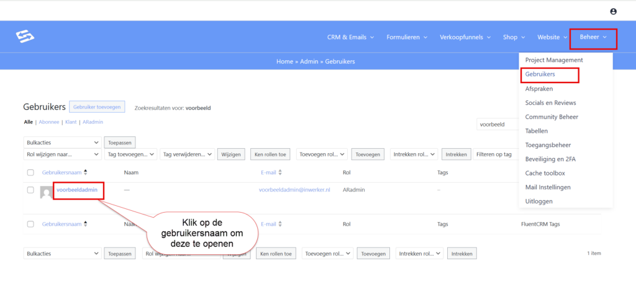Image resolution: width=636 pixels, height=284 pixels.
Task: Filter users by the ARadmin role link
Action: [93, 122]
